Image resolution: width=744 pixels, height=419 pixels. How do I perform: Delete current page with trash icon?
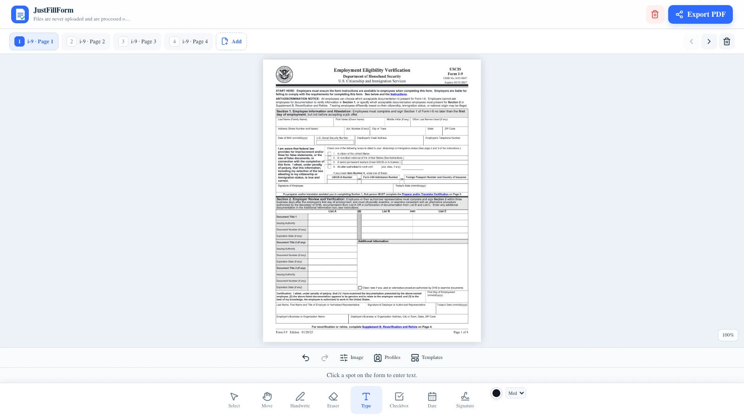(727, 41)
